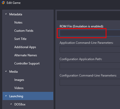120x109 pixels.
Task: Go to Sort Title settings
Action: (x=20, y=39)
